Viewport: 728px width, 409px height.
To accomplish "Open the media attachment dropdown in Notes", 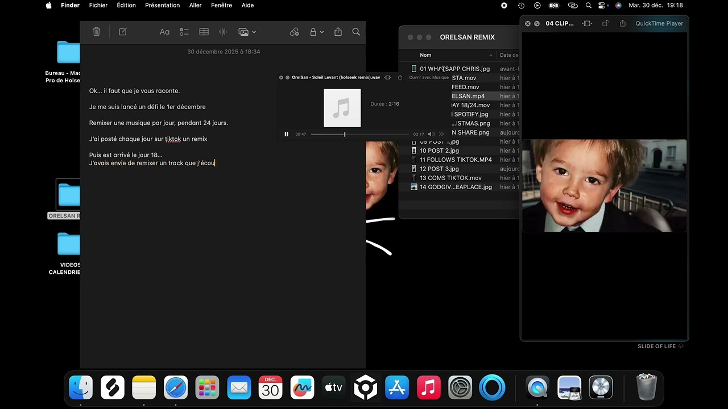I will click(247, 32).
